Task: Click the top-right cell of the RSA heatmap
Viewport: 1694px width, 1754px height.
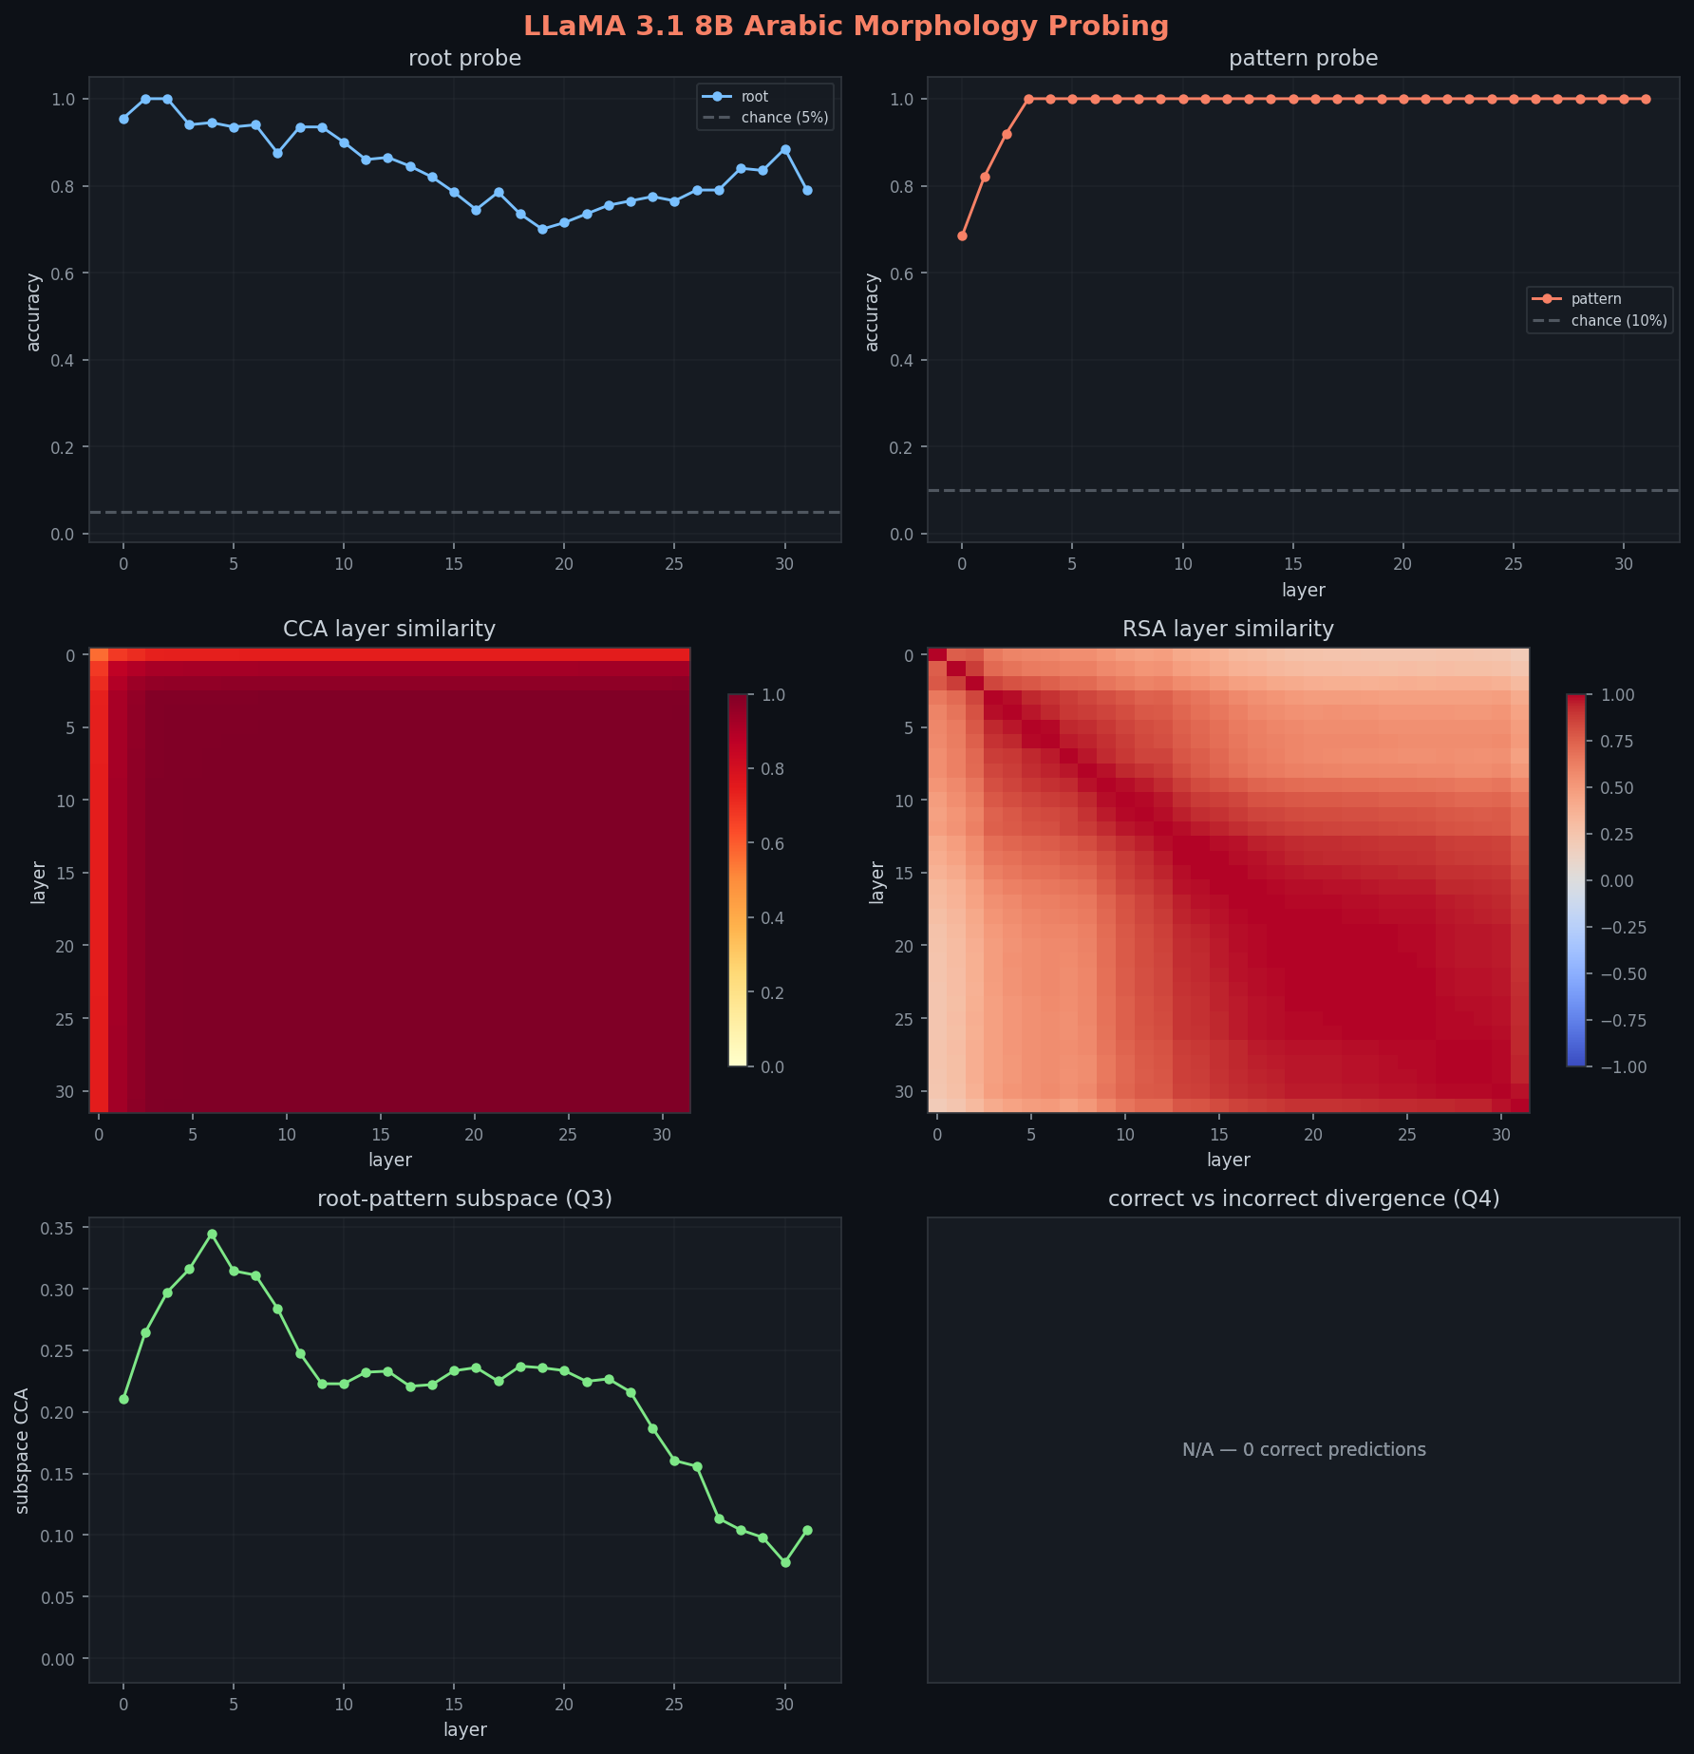Action: pyautogui.click(x=1519, y=654)
